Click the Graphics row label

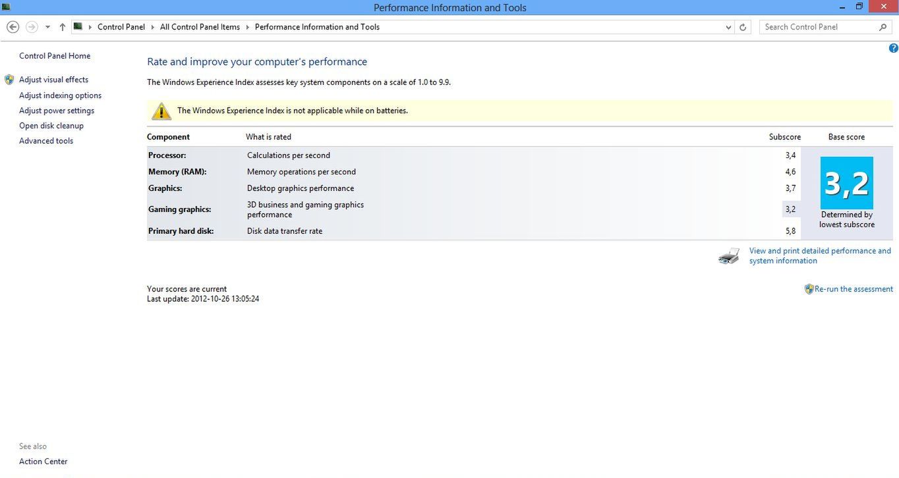coord(165,188)
